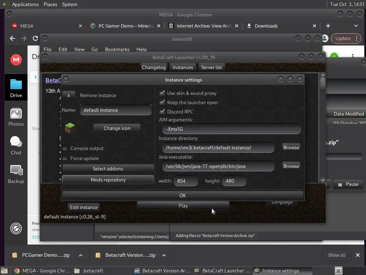Click Play in BetaCraft Launcher
The width and height of the screenshot is (366, 275).
click(x=183, y=206)
